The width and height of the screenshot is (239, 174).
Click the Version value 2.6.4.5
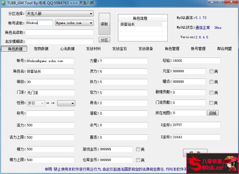click(x=202, y=37)
